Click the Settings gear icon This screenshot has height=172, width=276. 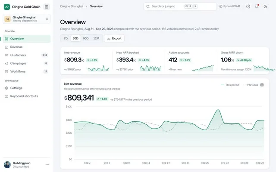pyautogui.click(x=6, y=88)
